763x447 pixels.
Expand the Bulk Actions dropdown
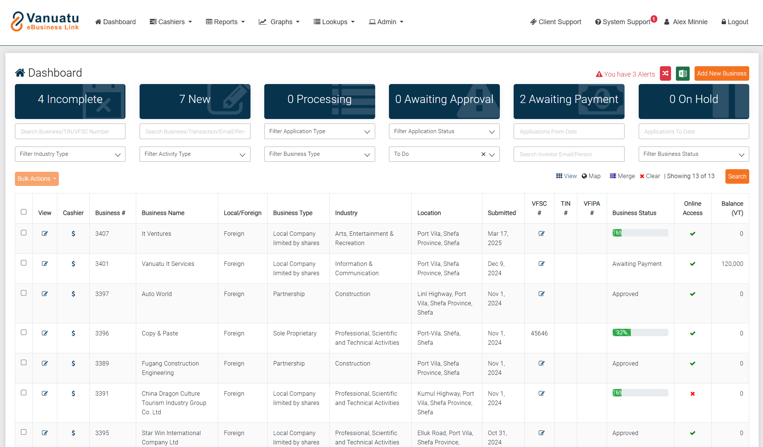point(37,179)
